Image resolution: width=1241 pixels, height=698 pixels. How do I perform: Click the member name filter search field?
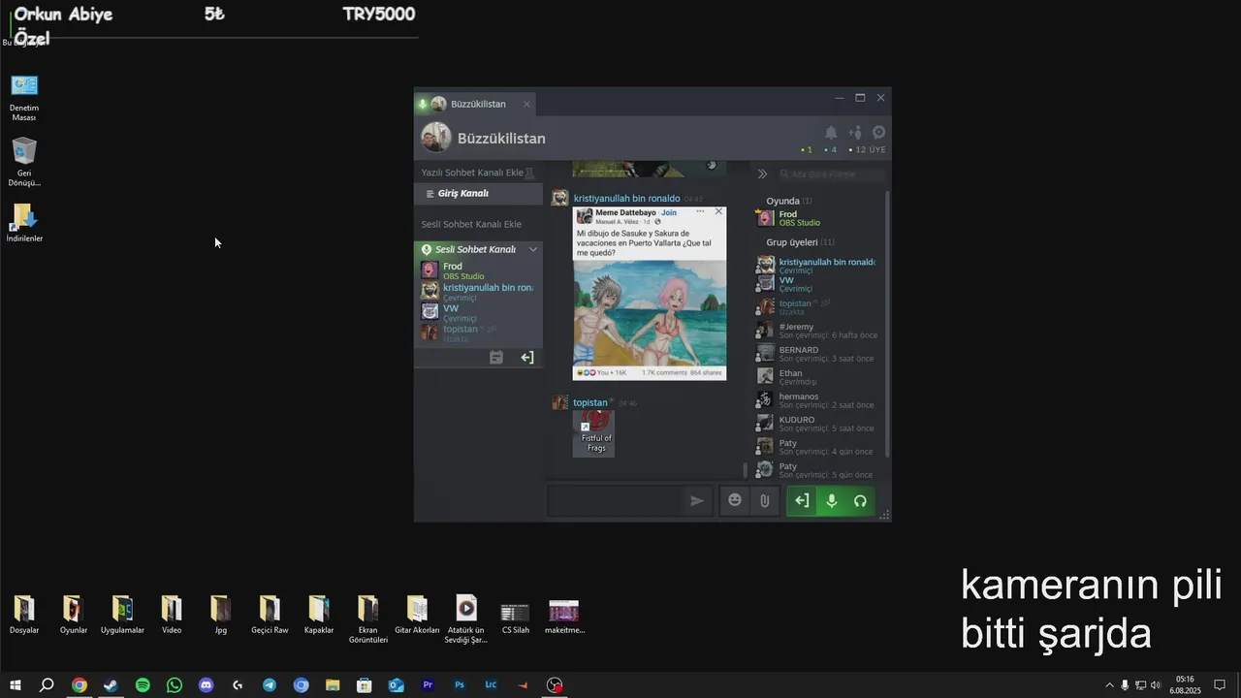coord(832,174)
